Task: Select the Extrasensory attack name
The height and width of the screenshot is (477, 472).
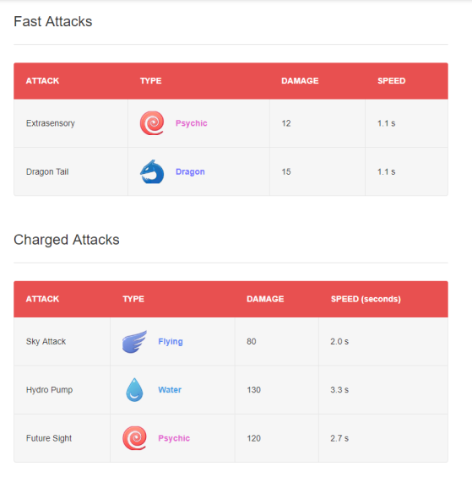Action: tap(51, 123)
